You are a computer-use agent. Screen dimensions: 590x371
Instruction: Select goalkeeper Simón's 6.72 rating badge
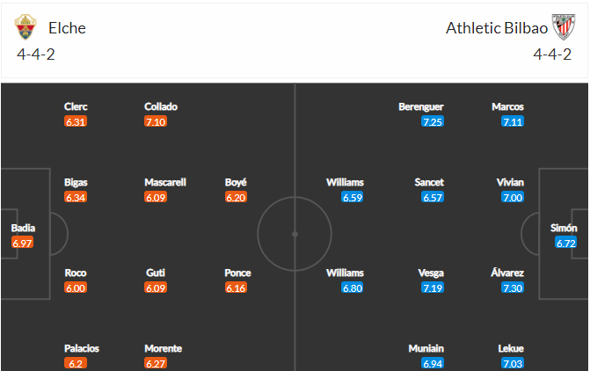pos(565,243)
